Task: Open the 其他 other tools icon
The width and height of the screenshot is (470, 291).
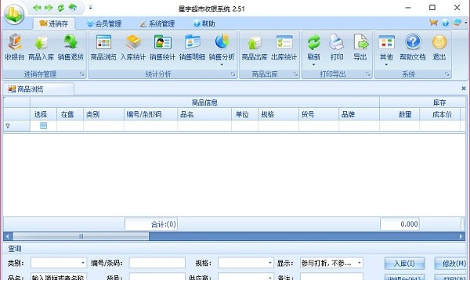Action: click(386, 42)
